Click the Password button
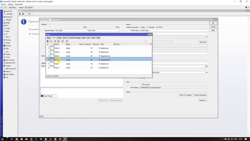This screenshot has width=250, height=141. [x=203, y=100]
